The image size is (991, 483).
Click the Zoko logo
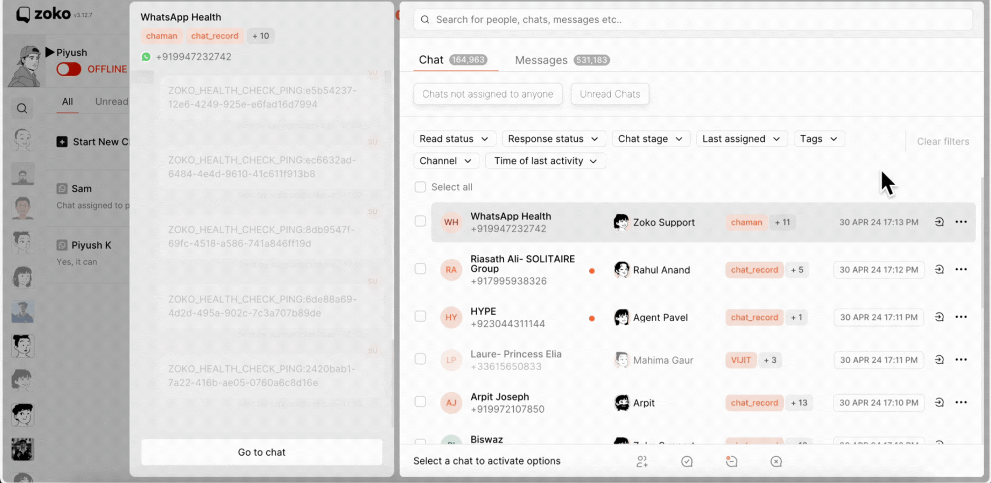point(44,14)
